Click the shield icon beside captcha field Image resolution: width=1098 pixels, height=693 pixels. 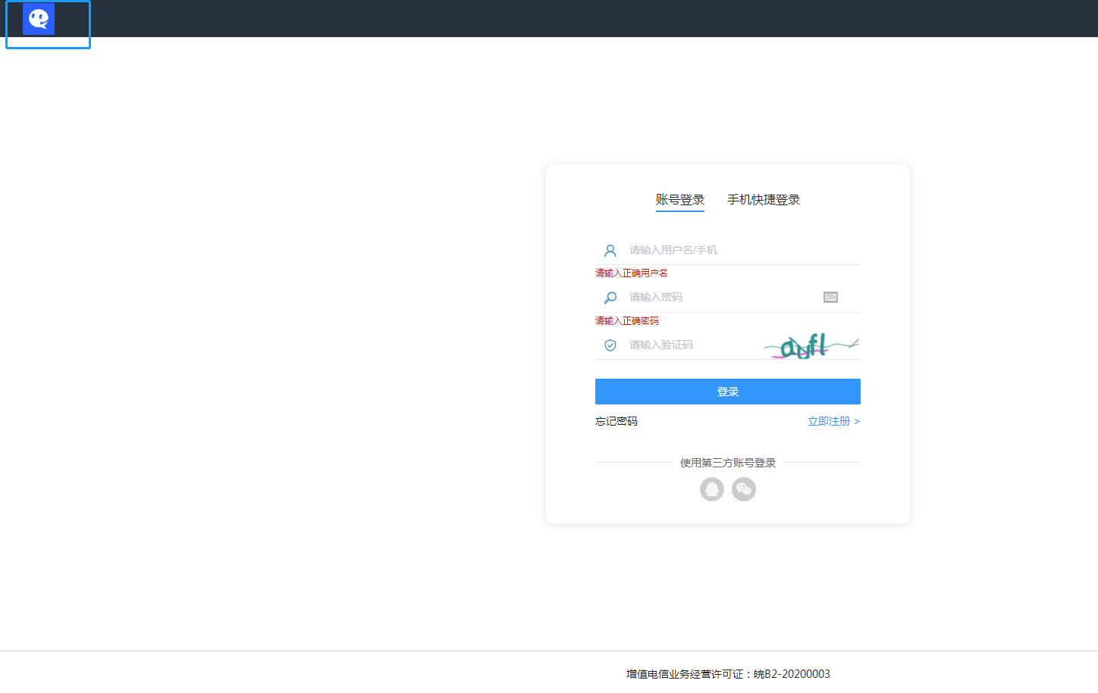point(610,345)
